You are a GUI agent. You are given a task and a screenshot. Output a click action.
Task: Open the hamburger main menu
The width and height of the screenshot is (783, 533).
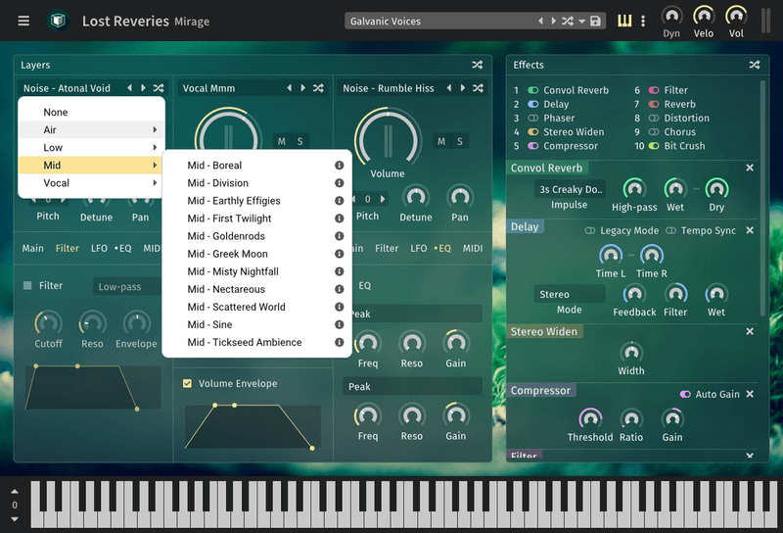coord(23,21)
